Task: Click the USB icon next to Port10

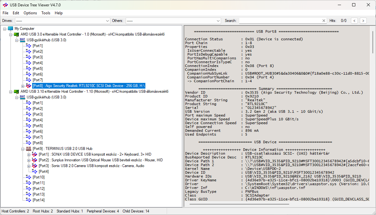Action: [29, 177]
